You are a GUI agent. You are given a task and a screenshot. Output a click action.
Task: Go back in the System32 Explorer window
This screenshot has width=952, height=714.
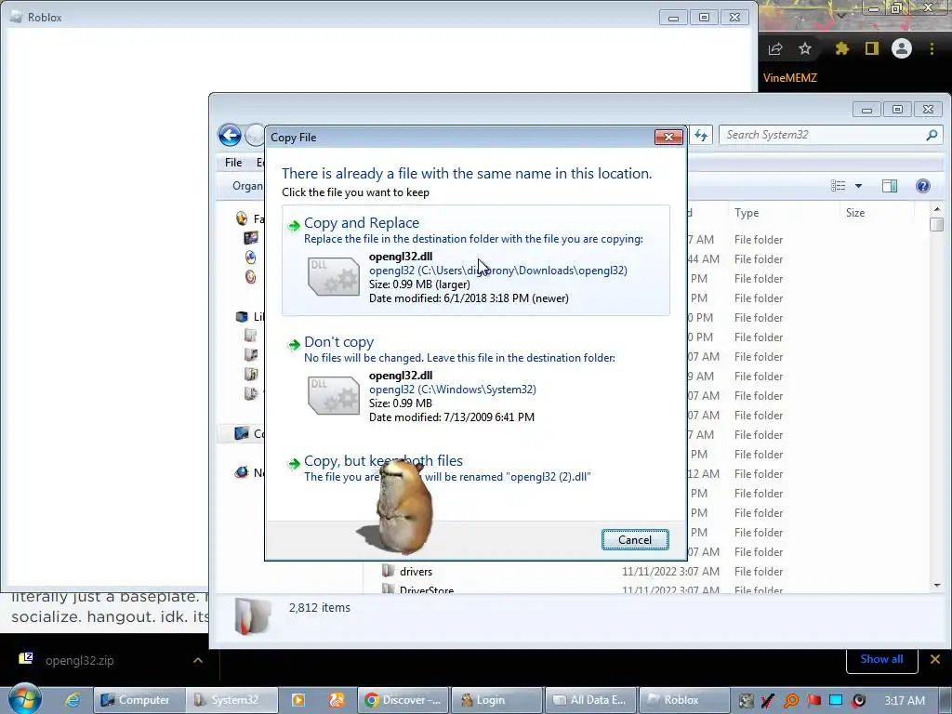click(231, 135)
